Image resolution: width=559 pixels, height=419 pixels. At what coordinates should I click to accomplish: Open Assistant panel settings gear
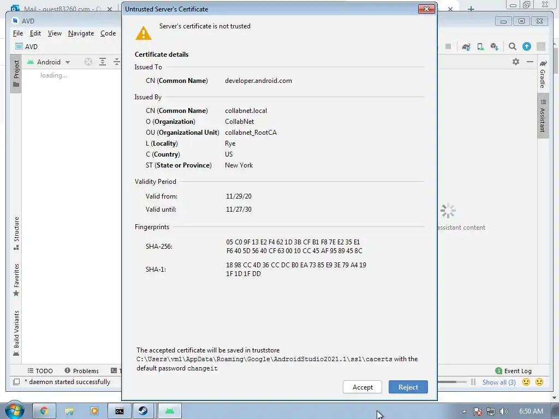(515, 62)
